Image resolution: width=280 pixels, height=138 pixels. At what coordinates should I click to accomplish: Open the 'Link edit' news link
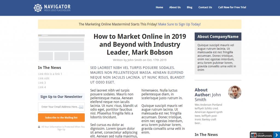pyautogui.click(x=43, y=78)
